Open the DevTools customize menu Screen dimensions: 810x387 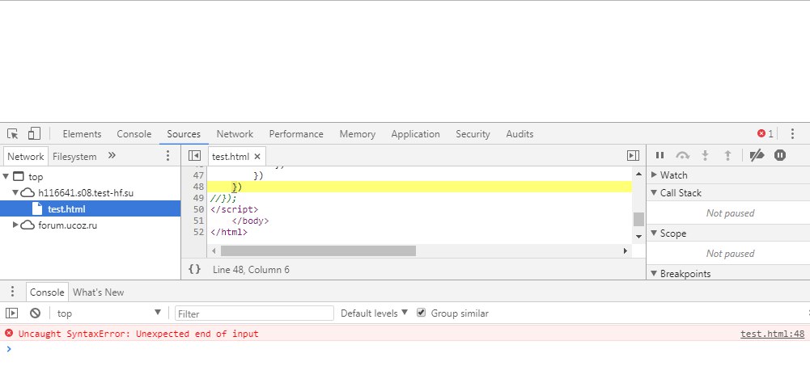point(792,134)
